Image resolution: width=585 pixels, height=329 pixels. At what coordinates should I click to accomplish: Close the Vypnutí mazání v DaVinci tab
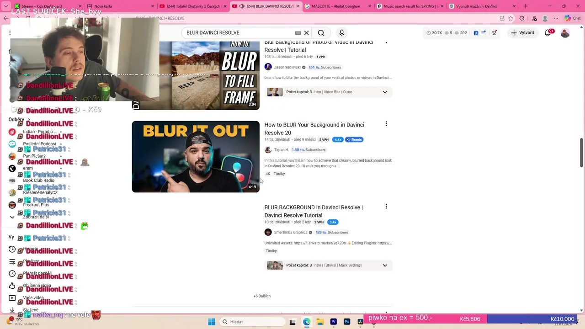click(x=514, y=6)
